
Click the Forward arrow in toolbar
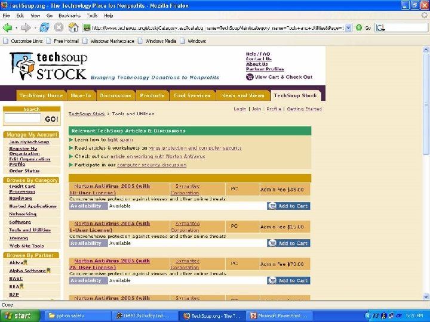[26, 27]
